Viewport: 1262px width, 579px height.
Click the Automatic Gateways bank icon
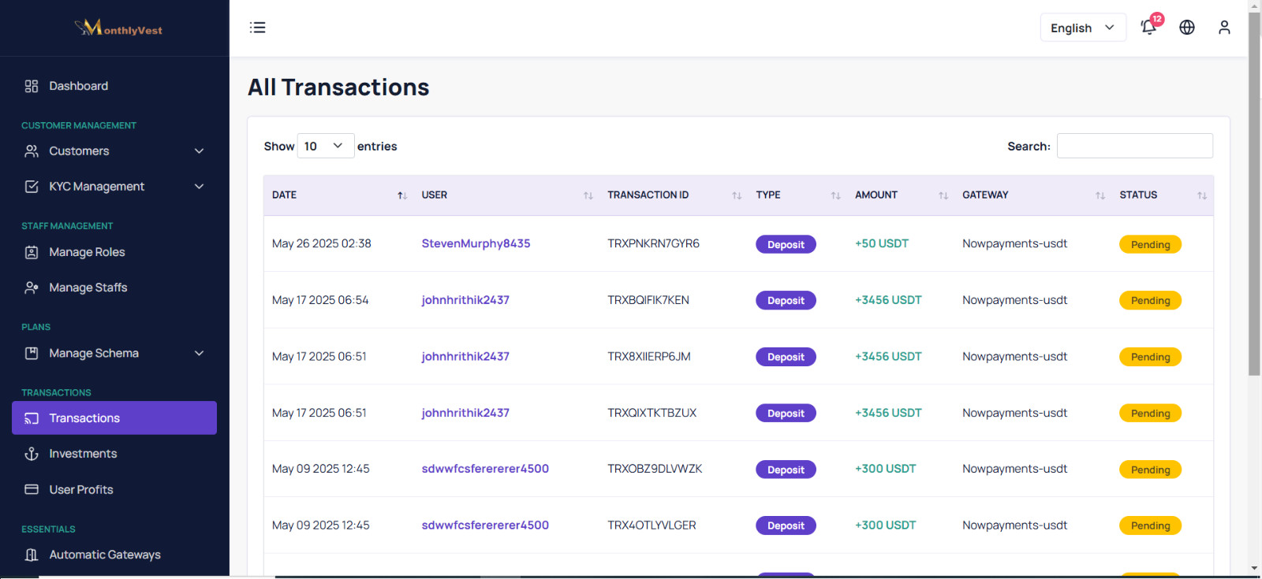click(x=32, y=555)
